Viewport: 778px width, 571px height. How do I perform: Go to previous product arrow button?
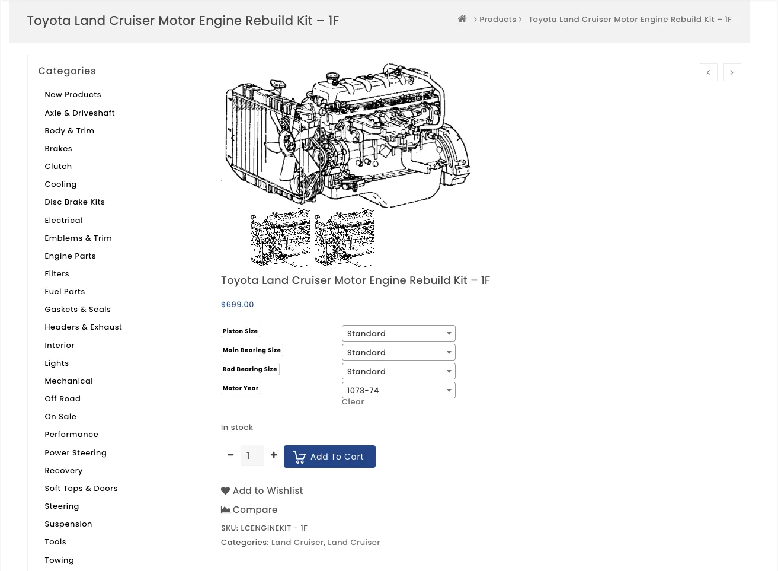click(709, 72)
